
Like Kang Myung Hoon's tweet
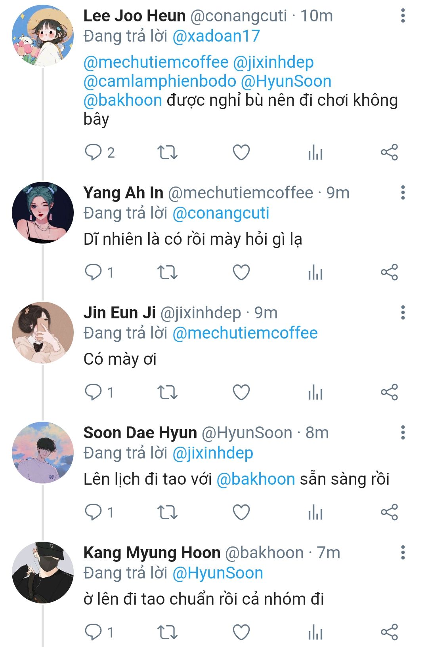(x=241, y=632)
